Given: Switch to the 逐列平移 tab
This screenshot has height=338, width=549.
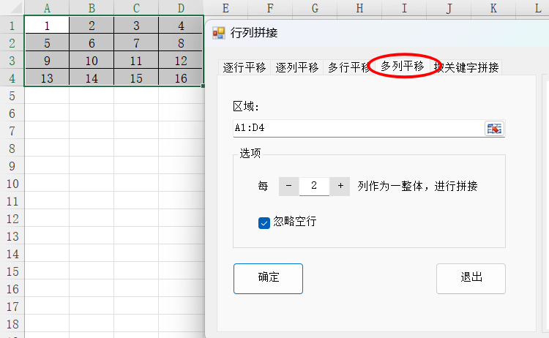Looking at the screenshot, I should click(x=297, y=67).
